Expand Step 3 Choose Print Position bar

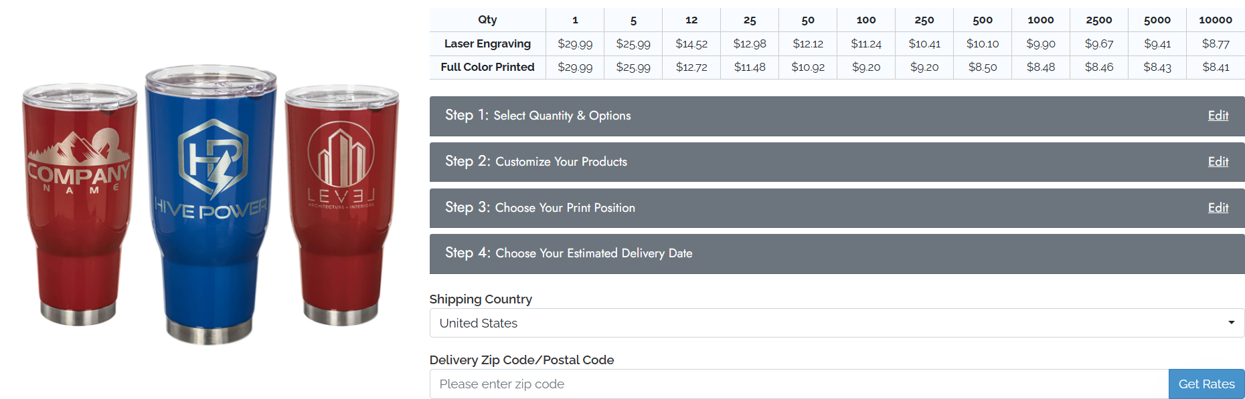[x=736, y=208]
